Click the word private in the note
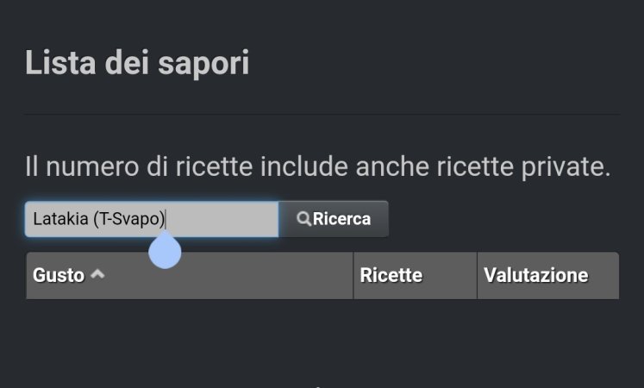 pyautogui.click(x=566, y=166)
